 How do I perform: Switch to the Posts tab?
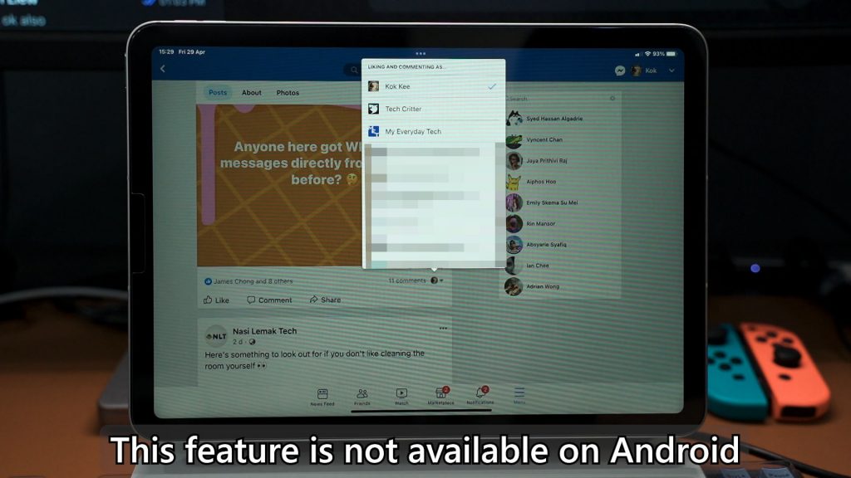(218, 93)
